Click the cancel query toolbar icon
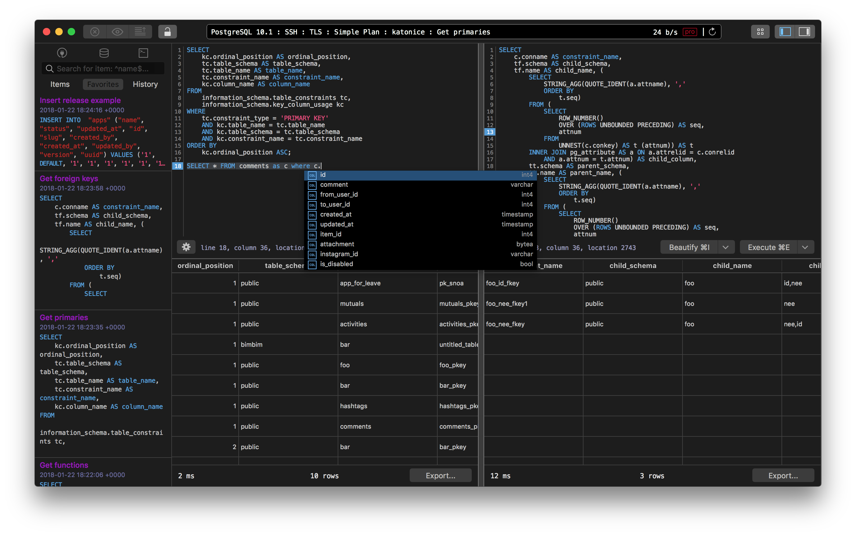The image size is (856, 536). tap(95, 32)
